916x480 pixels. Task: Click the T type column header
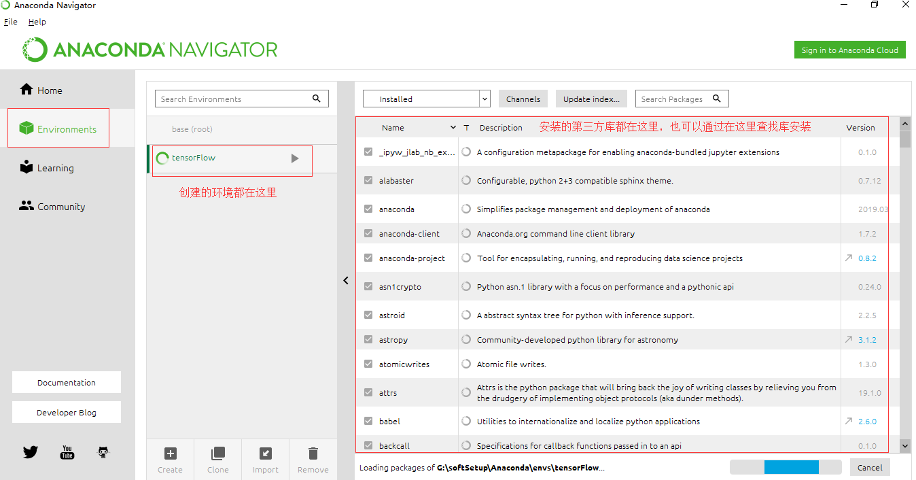coord(466,127)
